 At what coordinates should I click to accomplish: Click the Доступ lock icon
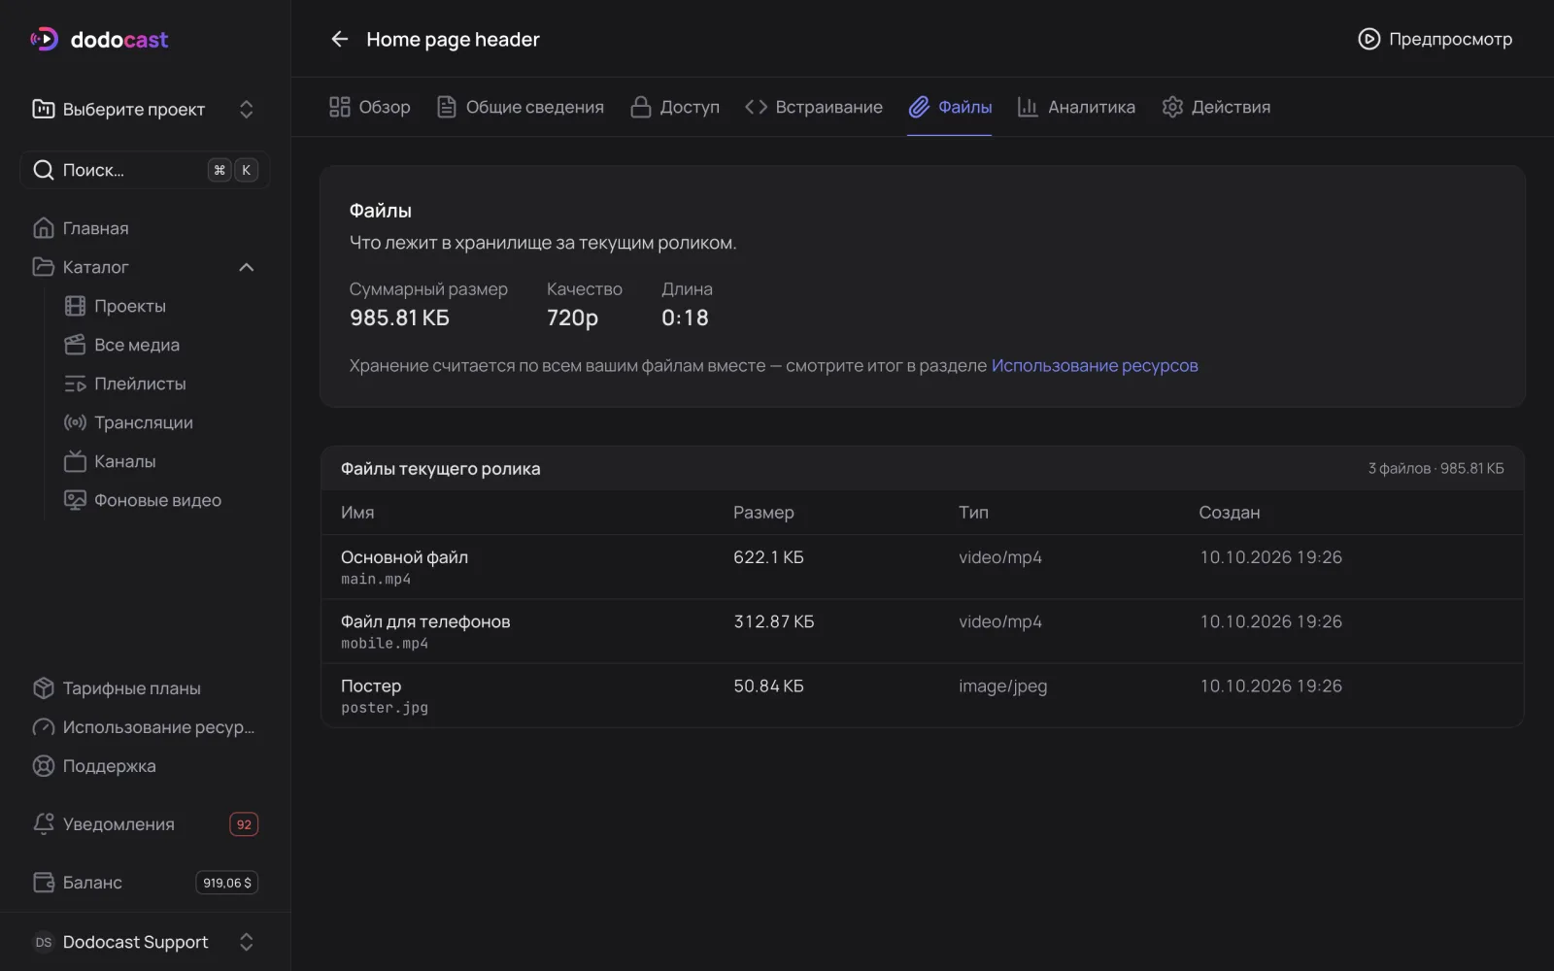[640, 107]
